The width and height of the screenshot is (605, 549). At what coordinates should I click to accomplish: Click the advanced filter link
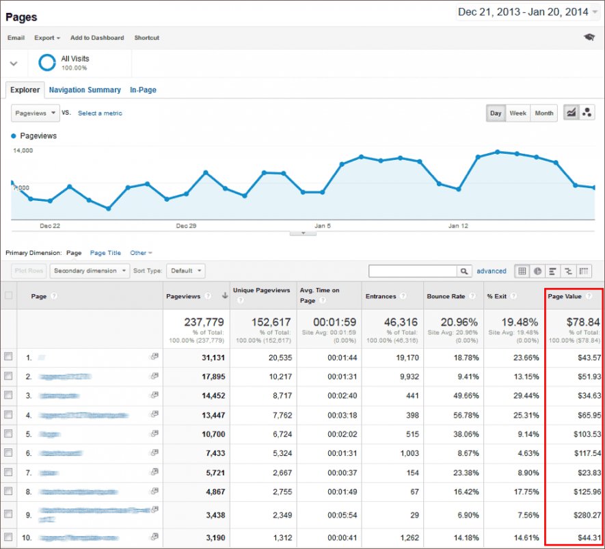coord(492,271)
